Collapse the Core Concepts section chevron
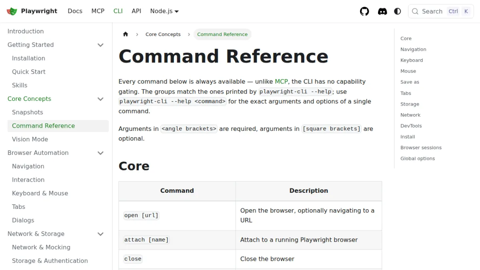This screenshot has width=480, height=270. [x=101, y=99]
